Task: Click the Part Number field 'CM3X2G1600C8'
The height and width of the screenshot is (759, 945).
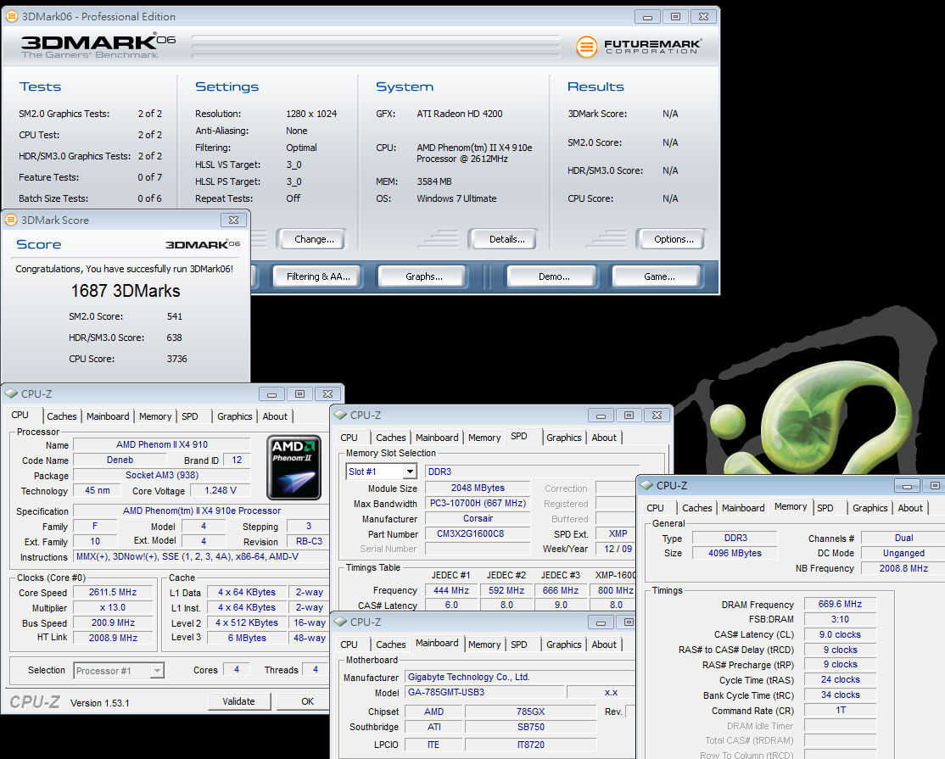Action: (x=478, y=533)
